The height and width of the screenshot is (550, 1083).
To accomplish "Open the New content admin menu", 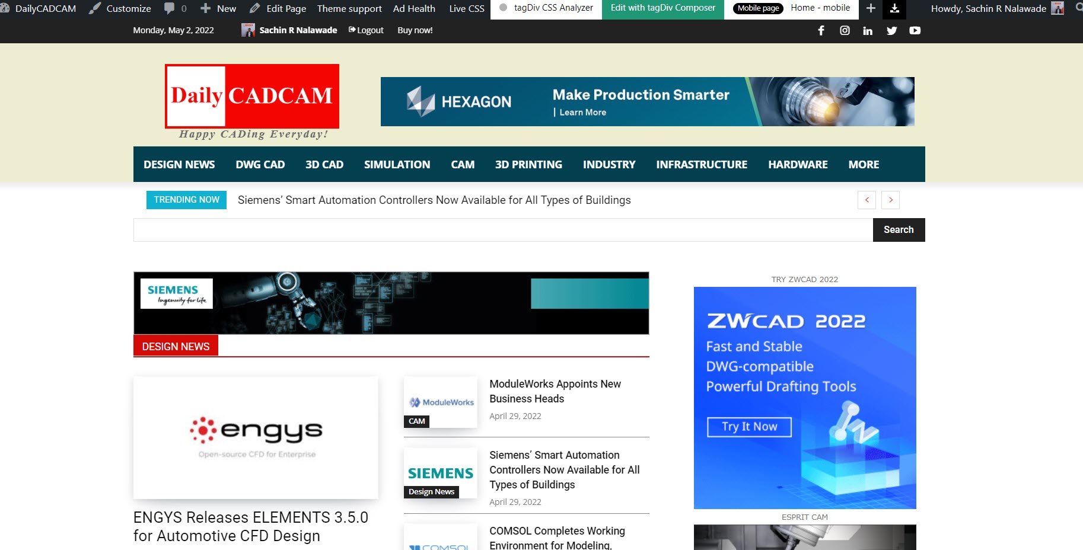I will (x=219, y=8).
